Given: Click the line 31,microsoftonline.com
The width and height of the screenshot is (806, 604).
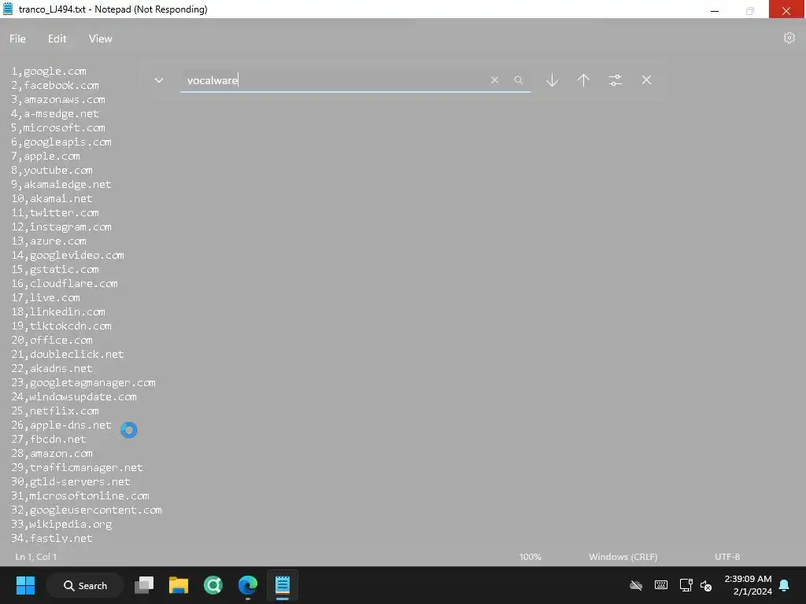Looking at the screenshot, I should pyautogui.click(x=80, y=496).
